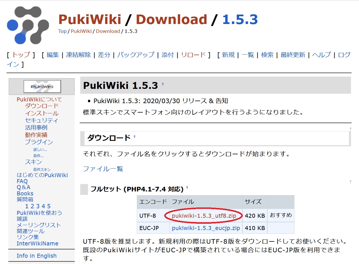Open Download in the page title
Screen dimensions: 359x264
point(171,19)
